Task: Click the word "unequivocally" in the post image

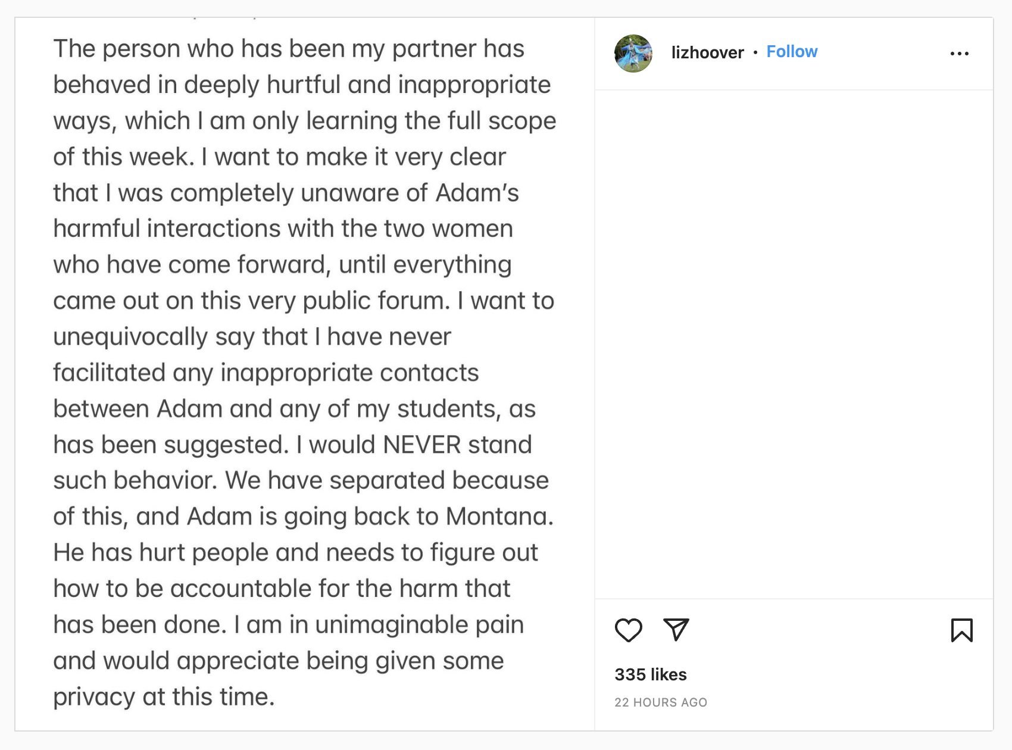Action: (x=130, y=337)
